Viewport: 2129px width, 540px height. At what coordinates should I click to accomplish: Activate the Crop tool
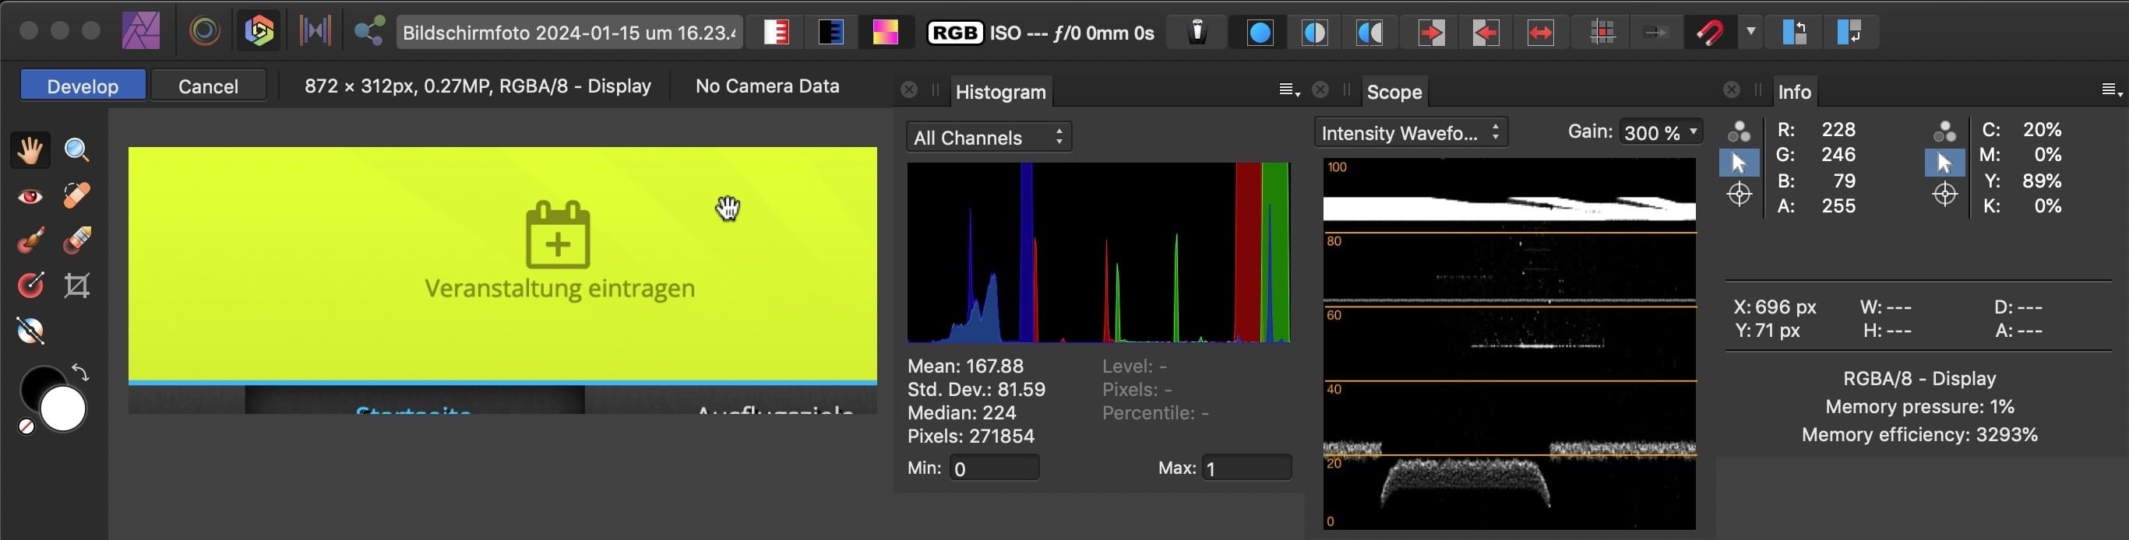tap(77, 286)
